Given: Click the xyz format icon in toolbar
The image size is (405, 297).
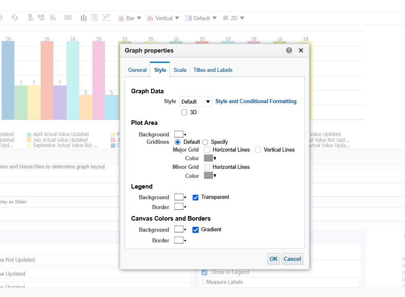Looking at the screenshot, I should click(68, 18).
